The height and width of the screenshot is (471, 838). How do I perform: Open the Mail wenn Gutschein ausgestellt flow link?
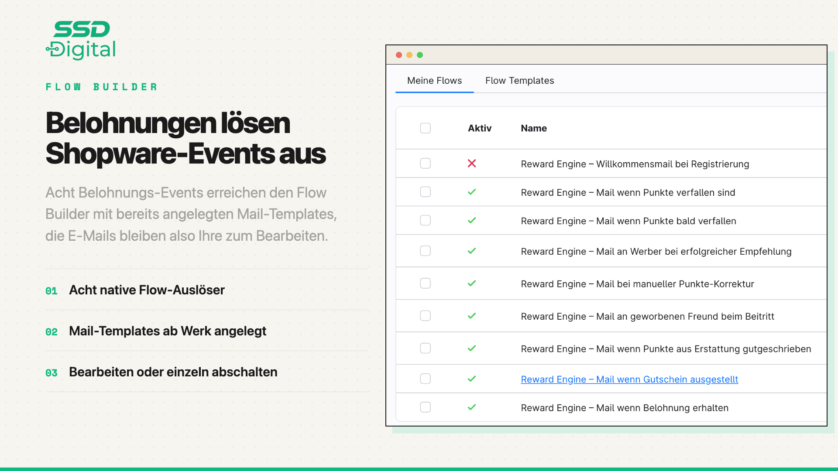629,379
